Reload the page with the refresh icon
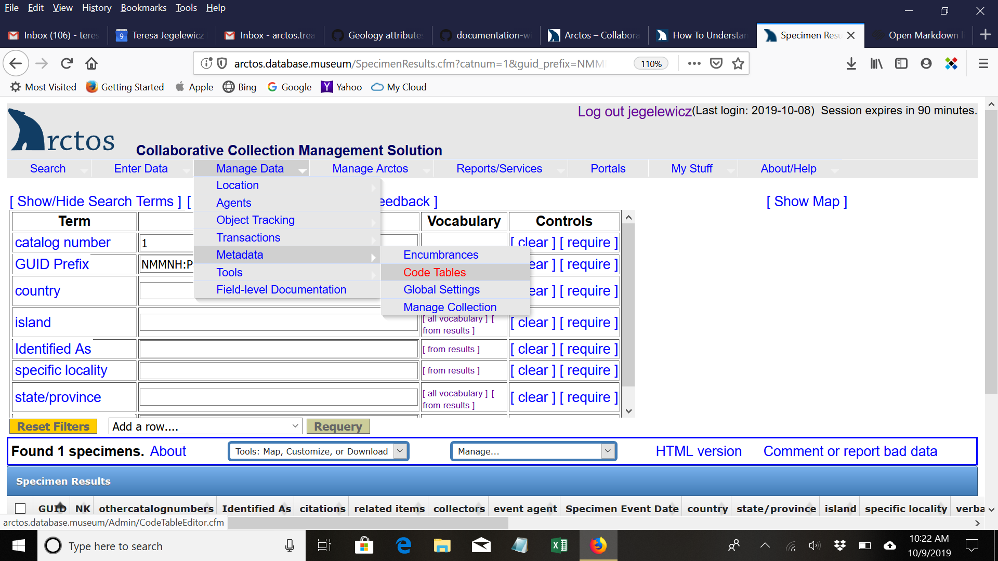 [67, 63]
